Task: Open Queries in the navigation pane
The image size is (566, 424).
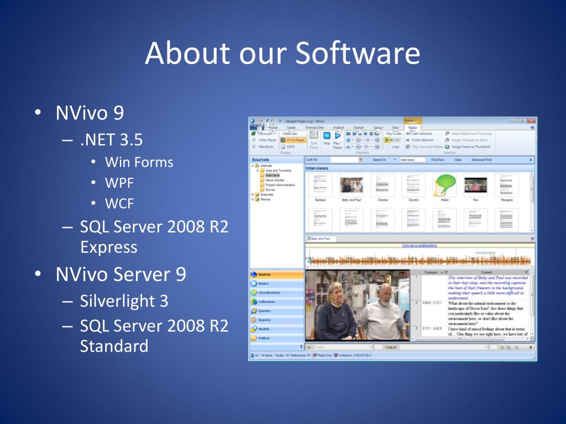Action: coord(276,311)
